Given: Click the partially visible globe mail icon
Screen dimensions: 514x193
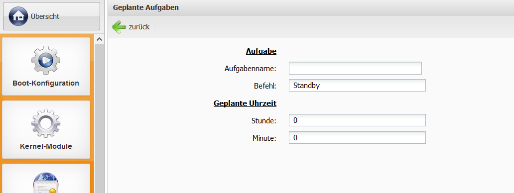Looking at the screenshot, I should (x=46, y=183).
